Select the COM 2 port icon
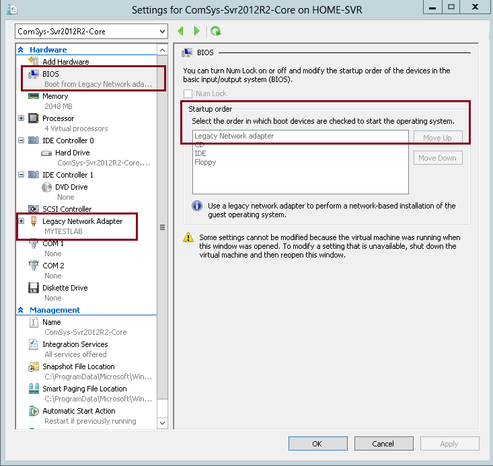Image resolution: width=493 pixels, height=466 pixels. (x=34, y=266)
